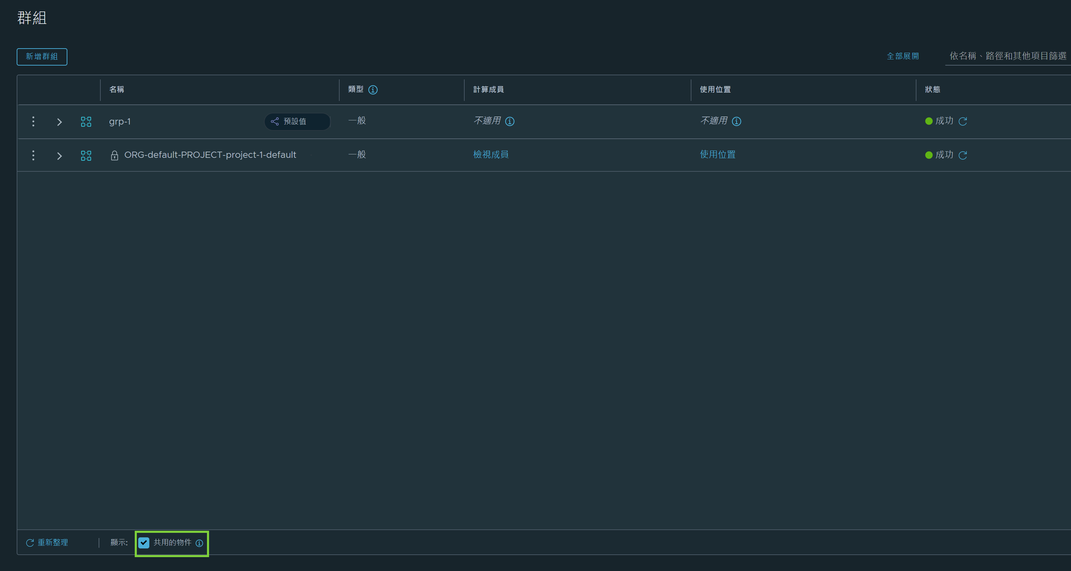Open 檢視成員 link for ORG-default-PROJECT-project-1-default
This screenshot has height=571, width=1071.
pos(491,154)
